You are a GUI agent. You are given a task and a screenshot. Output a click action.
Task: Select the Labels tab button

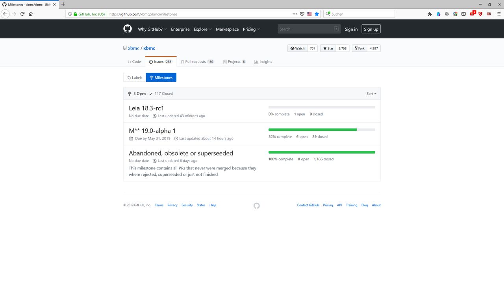pos(135,77)
